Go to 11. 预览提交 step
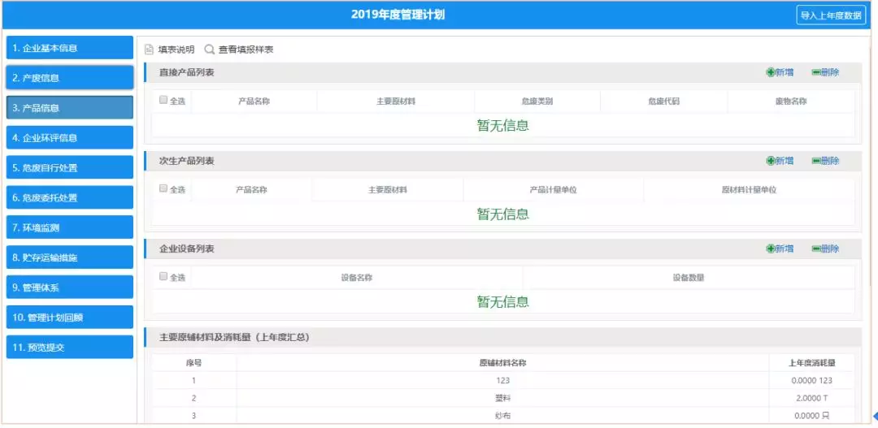 click(x=69, y=348)
